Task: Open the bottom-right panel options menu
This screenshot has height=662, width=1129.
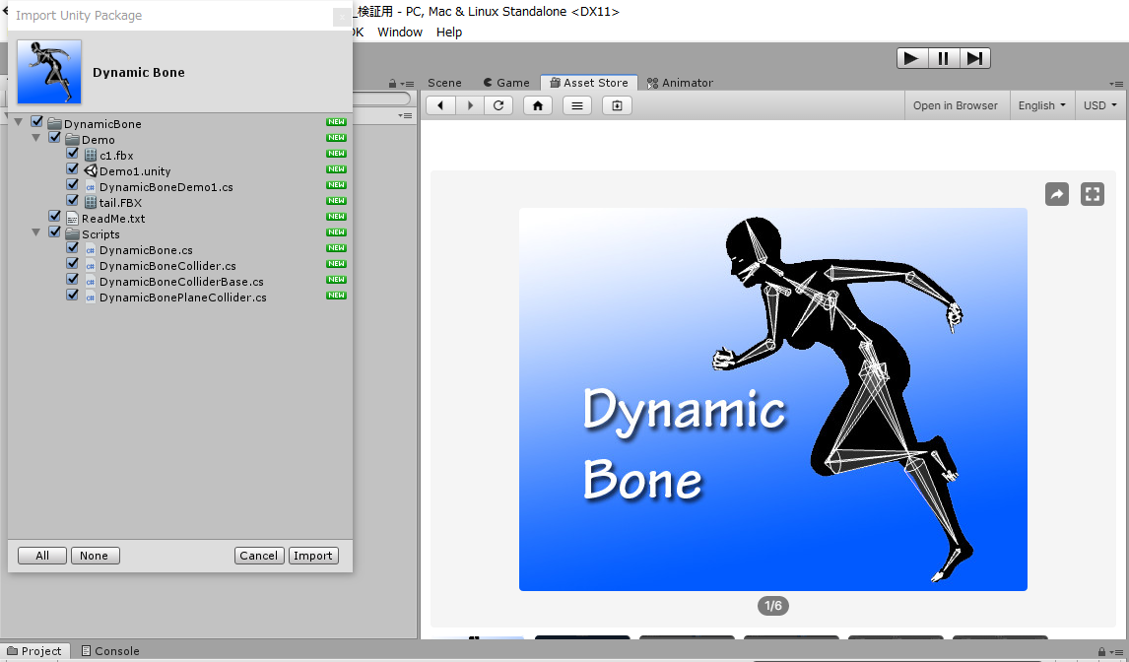Action: [x=1116, y=652]
